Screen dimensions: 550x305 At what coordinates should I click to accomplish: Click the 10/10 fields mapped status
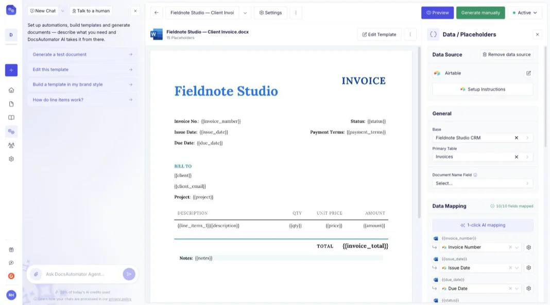tap(512, 206)
